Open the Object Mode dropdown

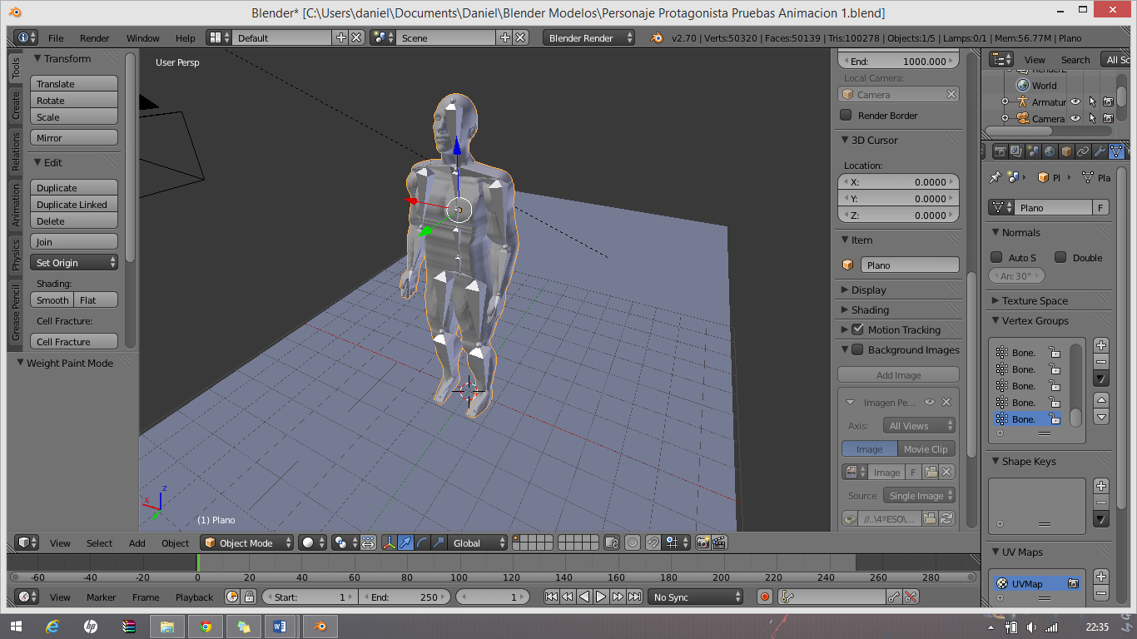[247, 542]
